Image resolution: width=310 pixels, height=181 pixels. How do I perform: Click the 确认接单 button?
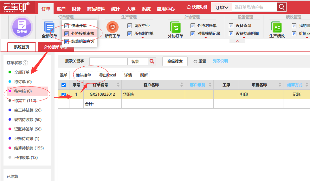pyautogui.click(x=83, y=75)
